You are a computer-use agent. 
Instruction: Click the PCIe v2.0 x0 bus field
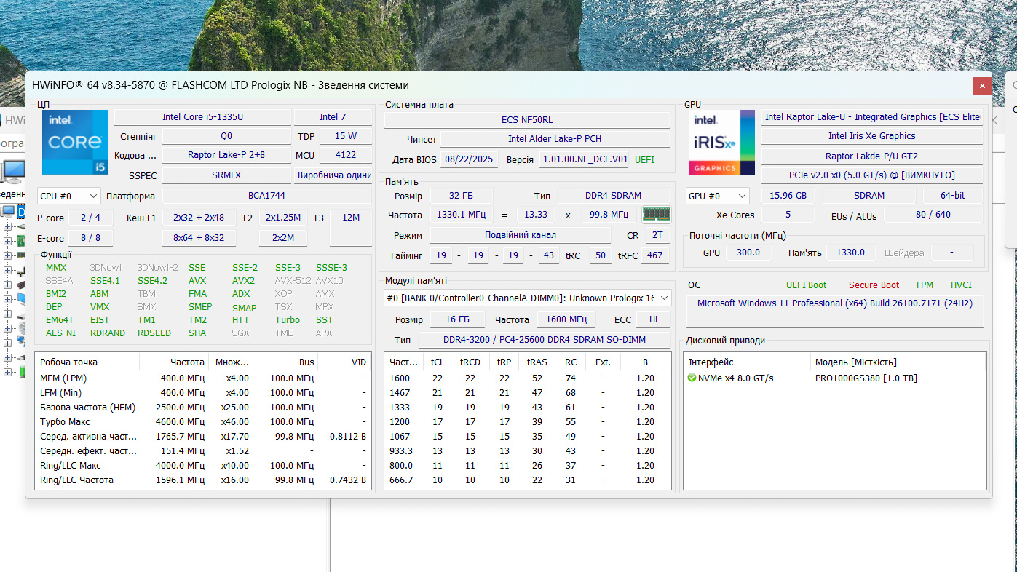point(872,175)
